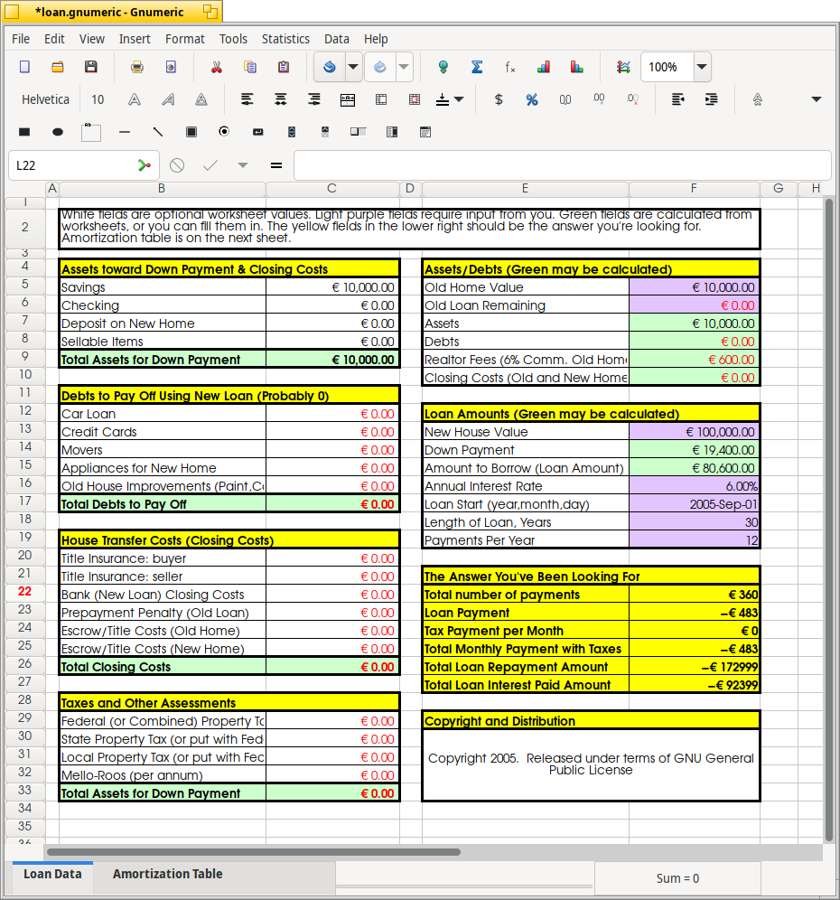Open the function wizard fx icon

(509, 67)
